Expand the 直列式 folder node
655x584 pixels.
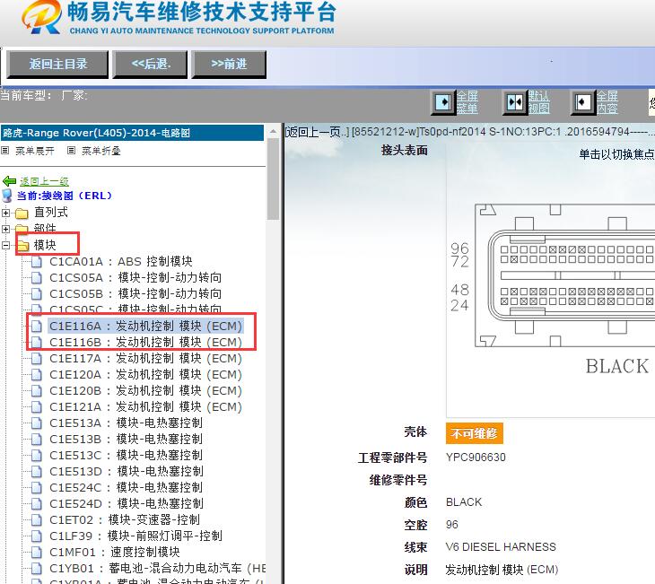click(5, 213)
